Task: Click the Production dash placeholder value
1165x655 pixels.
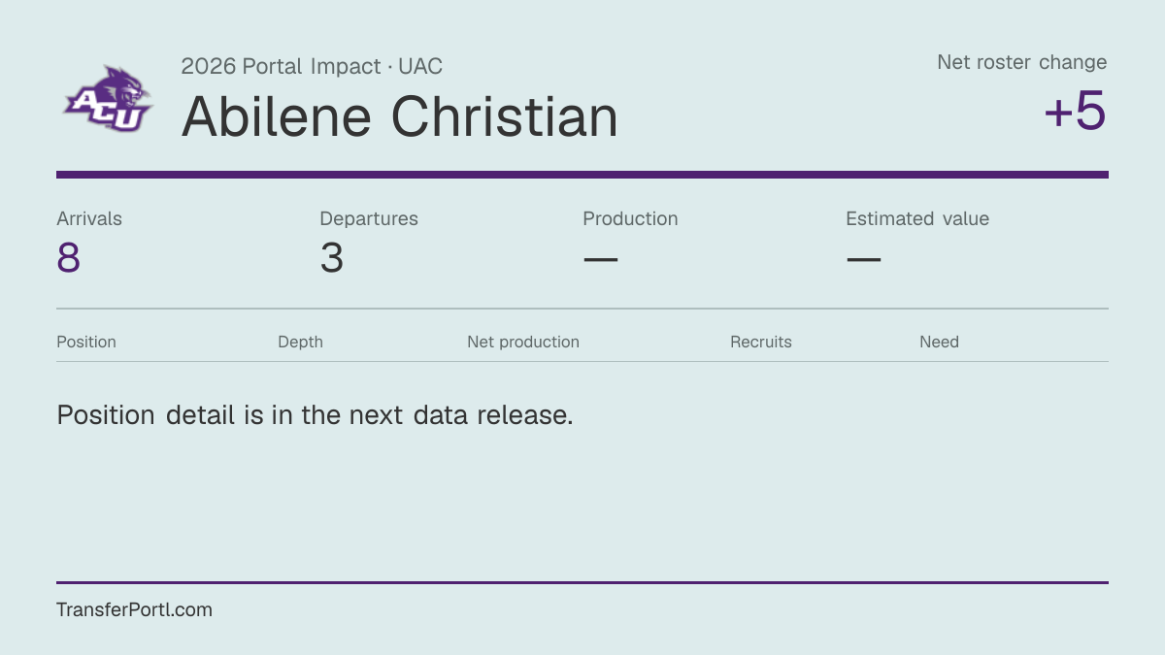Action: 600,259
